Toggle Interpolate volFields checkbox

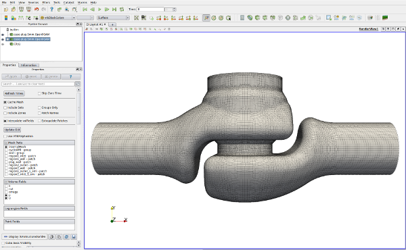point(5,121)
